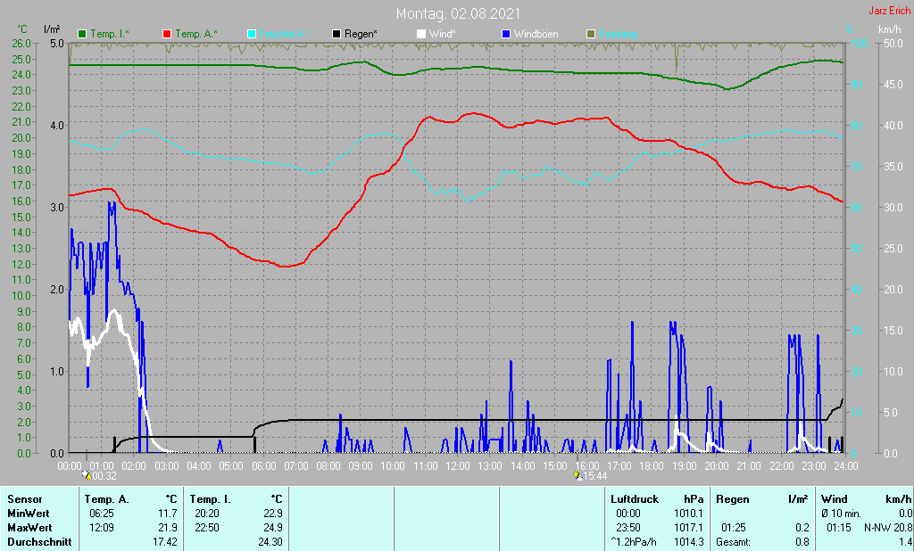This screenshot has height=551, width=914.
Task: Click the '24.9' indoor maximum value
Action: pos(272,528)
